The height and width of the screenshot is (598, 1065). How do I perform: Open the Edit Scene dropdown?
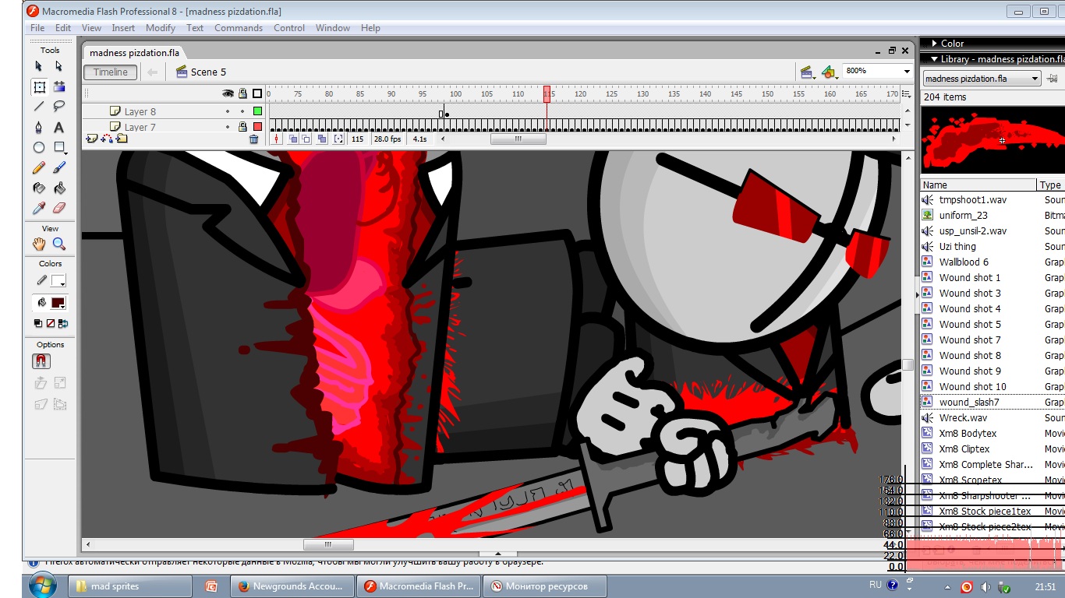pos(808,72)
